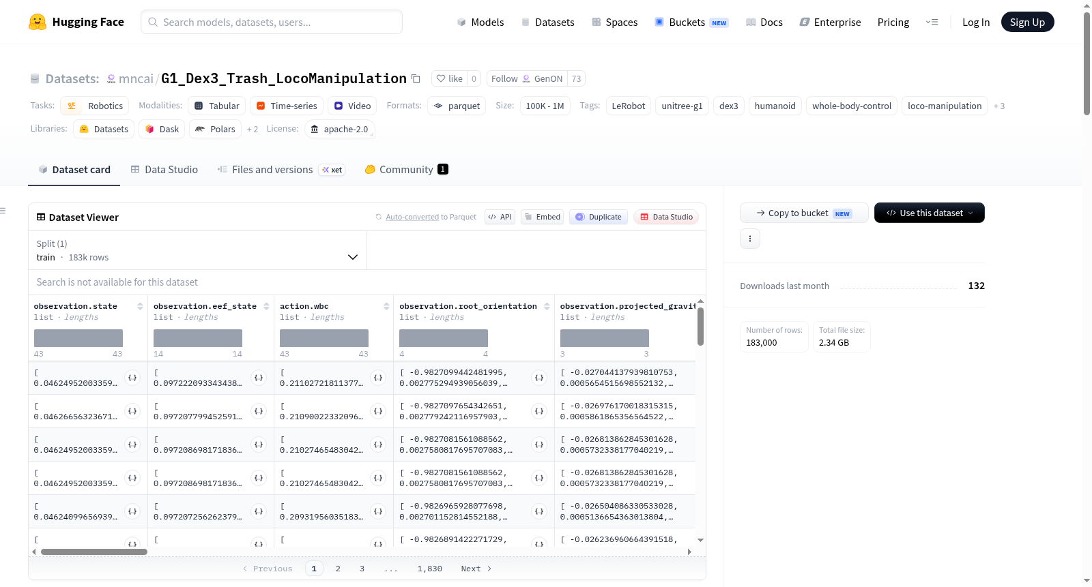Open Enterprise in the top navigation
The width and height of the screenshot is (1092, 587).
tap(830, 22)
